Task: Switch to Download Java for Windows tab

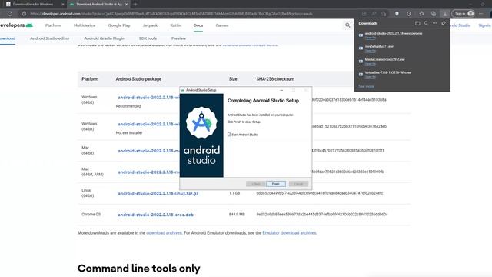Action: pyautogui.click(x=33, y=5)
